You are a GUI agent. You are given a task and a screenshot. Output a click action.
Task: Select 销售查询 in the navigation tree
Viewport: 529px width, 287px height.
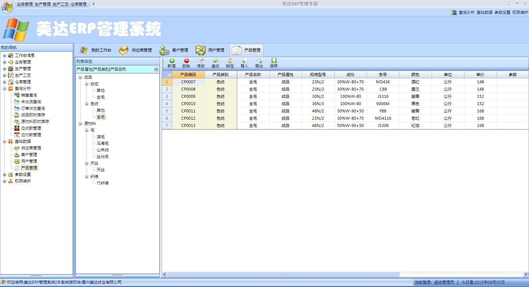pos(29,95)
